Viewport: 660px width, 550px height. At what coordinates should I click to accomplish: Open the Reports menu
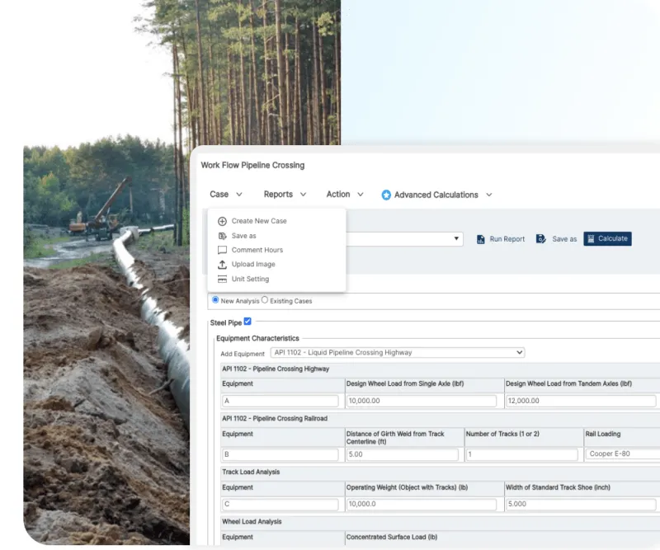(285, 195)
